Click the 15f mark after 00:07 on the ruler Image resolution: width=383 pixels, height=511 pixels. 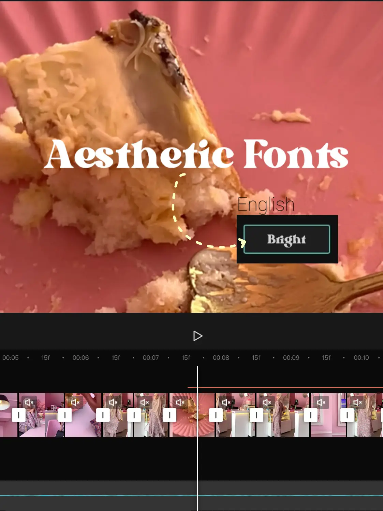[x=186, y=358]
